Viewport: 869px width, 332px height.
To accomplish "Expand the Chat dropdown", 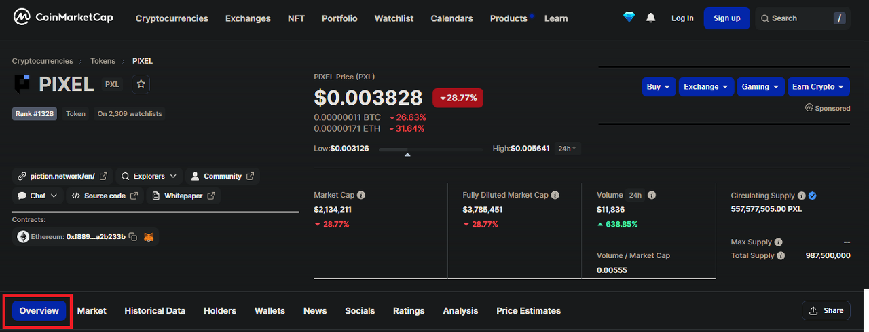I will click(x=37, y=196).
